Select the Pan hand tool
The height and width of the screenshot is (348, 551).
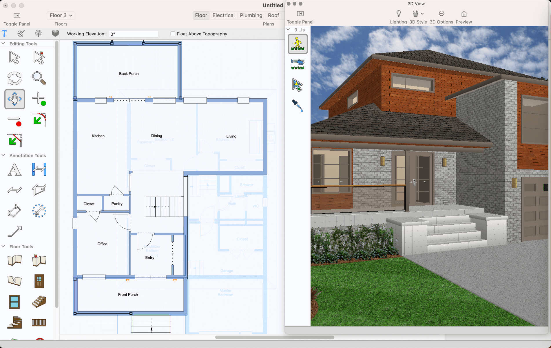pyautogui.click(x=14, y=99)
